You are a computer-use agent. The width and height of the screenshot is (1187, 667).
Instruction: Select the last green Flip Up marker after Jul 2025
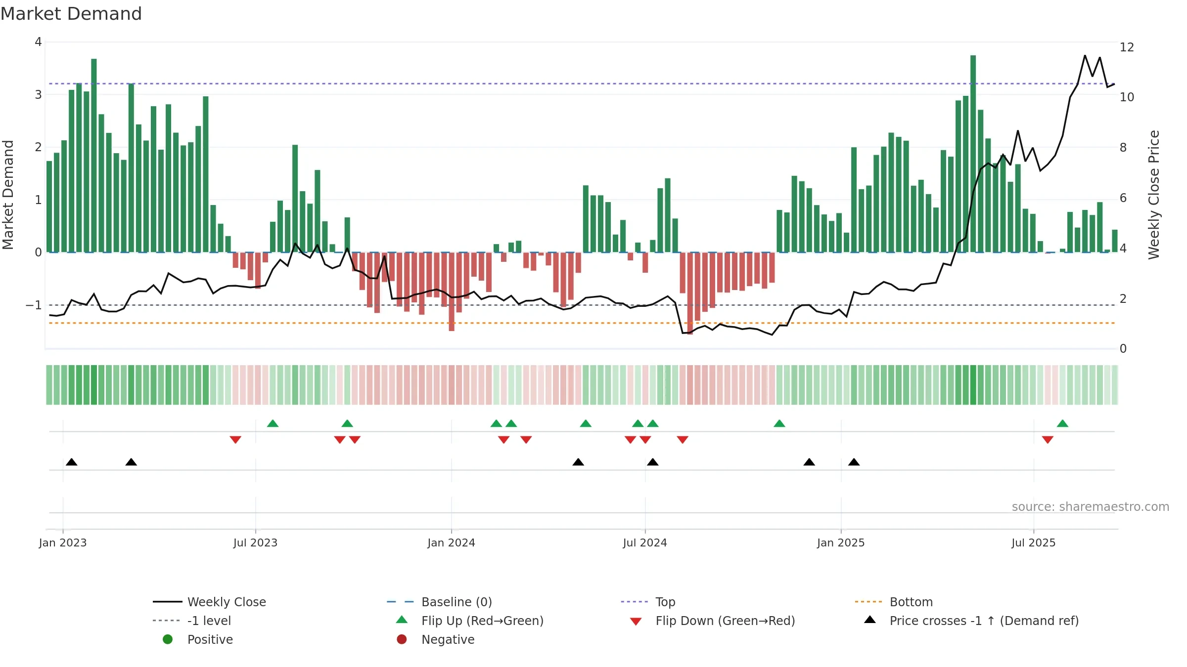(x=1062, y=423)
